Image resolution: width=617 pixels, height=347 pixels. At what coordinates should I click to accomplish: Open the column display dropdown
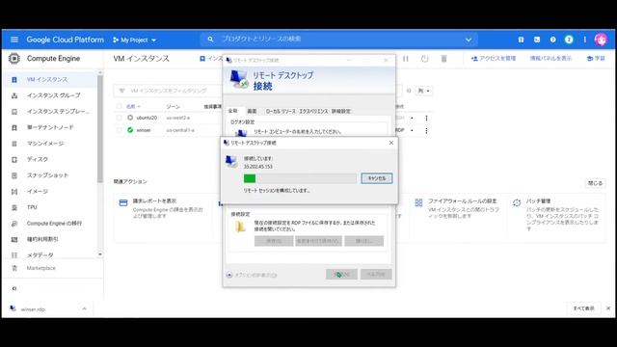coord(424,91)
